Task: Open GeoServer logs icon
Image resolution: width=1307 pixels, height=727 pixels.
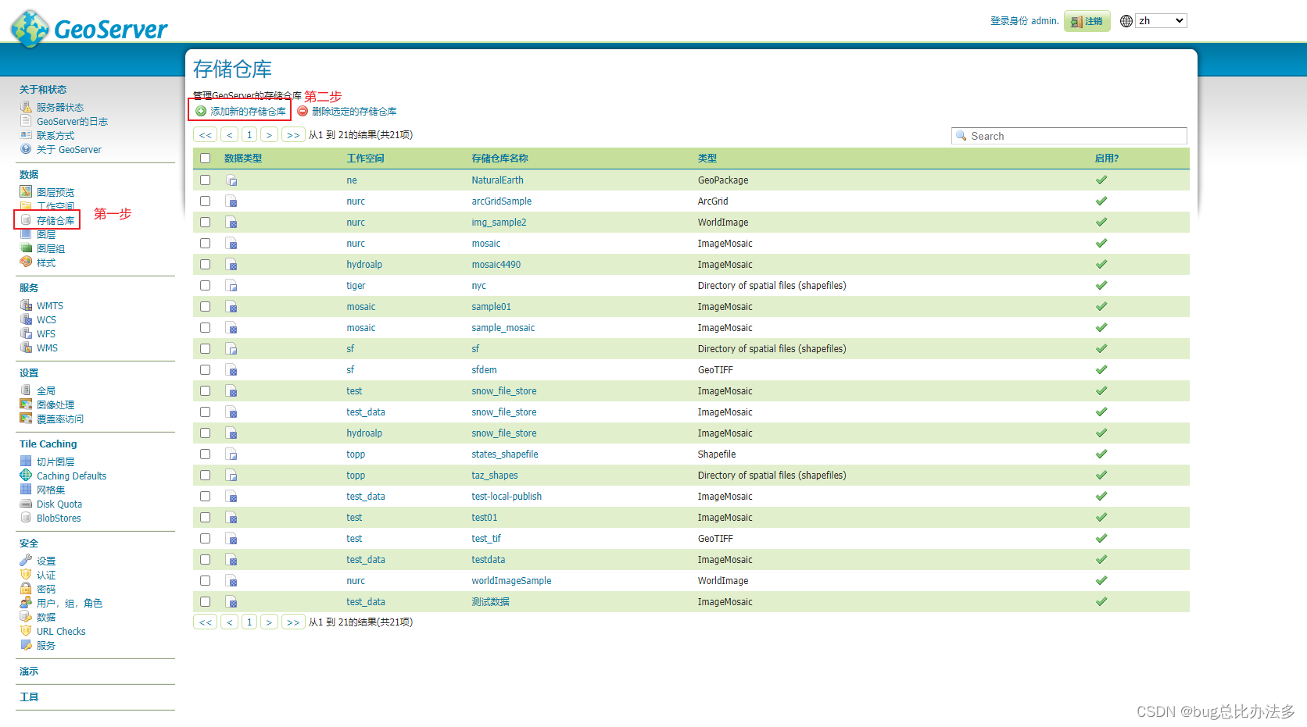Action: (x=26, y=121)
